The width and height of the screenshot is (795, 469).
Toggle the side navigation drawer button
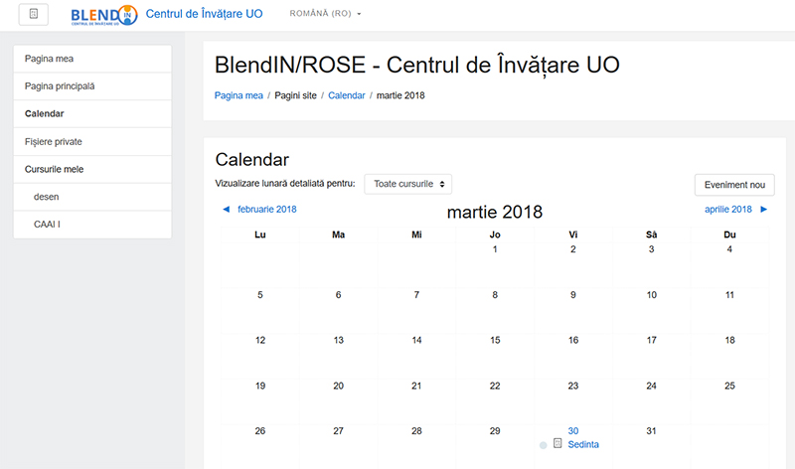pyautogui.click(x=34, y=14)
